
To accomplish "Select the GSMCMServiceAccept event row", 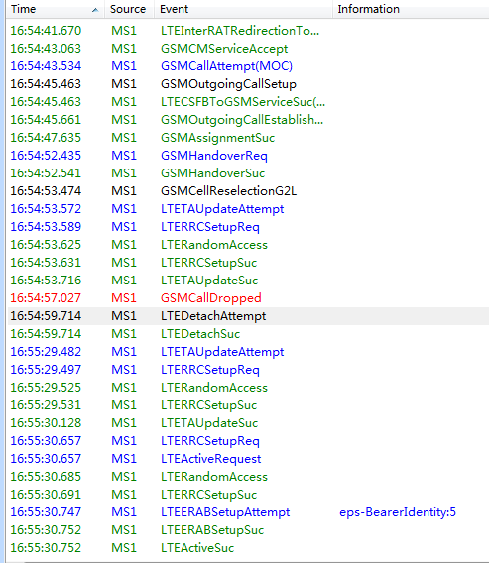I will (x=248, y=49).
